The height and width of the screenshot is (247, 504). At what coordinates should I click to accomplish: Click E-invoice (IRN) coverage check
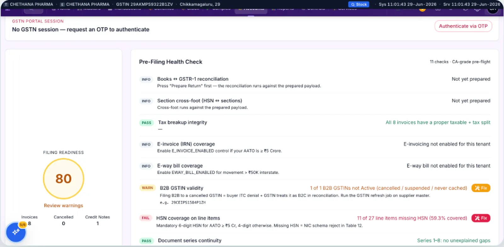click(186, 144)
